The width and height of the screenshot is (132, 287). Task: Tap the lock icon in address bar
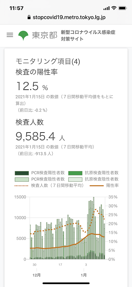click(29, 17)
